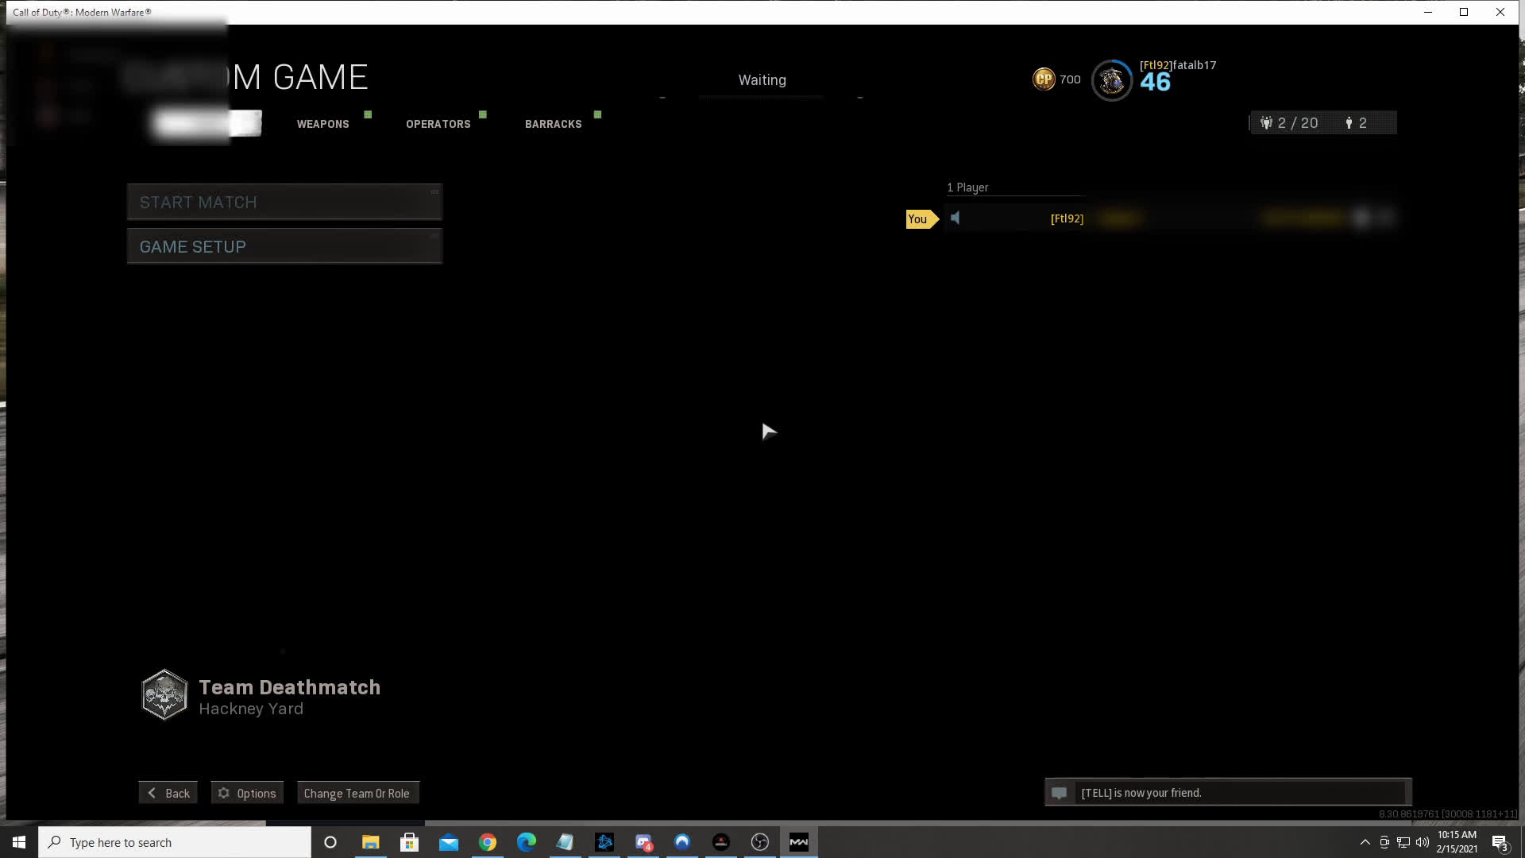The image size is (1525, 858).
Task: Click the party size indicator showing 2
Action: (1357, 123)
